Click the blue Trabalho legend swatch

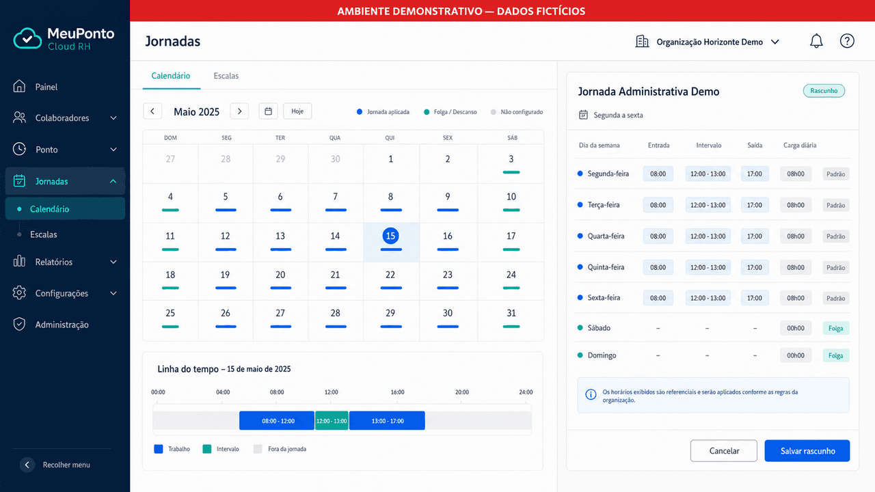click(159, 449)
